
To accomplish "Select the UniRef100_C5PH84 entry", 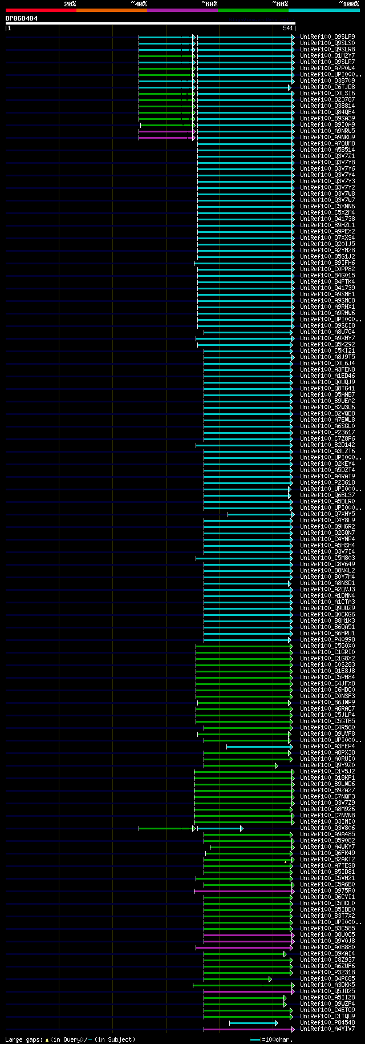I will coord(327,678).
